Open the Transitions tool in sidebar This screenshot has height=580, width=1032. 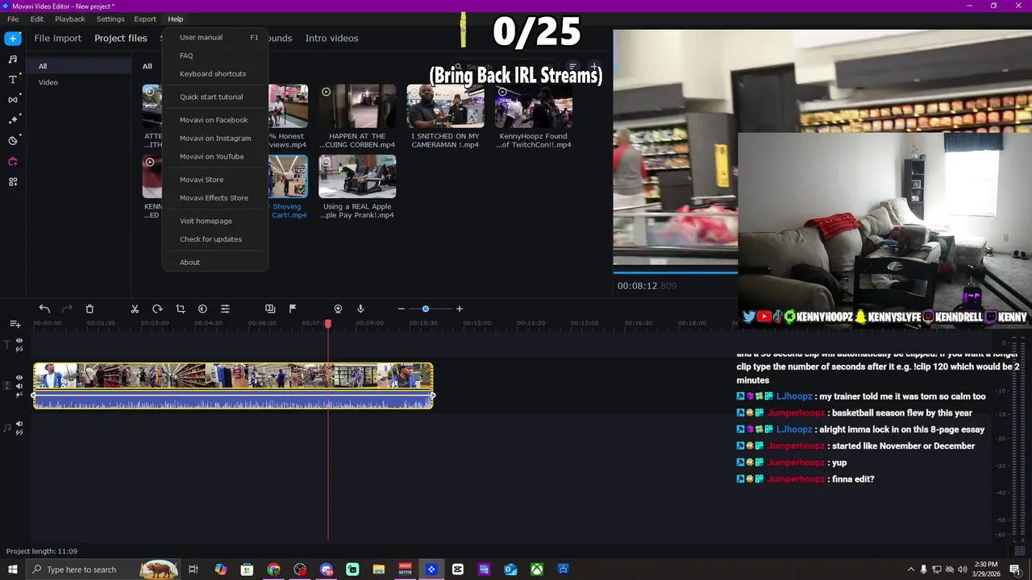pos(13,100)
